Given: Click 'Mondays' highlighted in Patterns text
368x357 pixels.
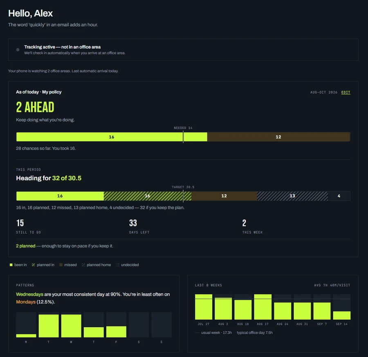Looking at the screenshot, I should pyautogui.click(x=26, y=302).
